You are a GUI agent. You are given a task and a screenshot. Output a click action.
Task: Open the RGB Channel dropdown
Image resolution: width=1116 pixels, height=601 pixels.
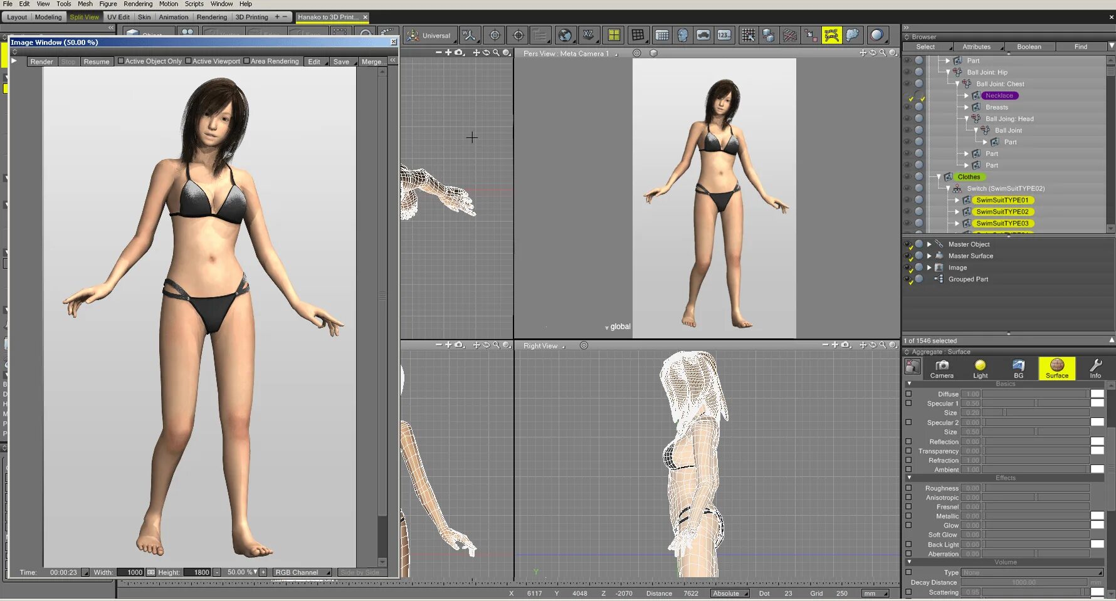[x=302, y=572]
